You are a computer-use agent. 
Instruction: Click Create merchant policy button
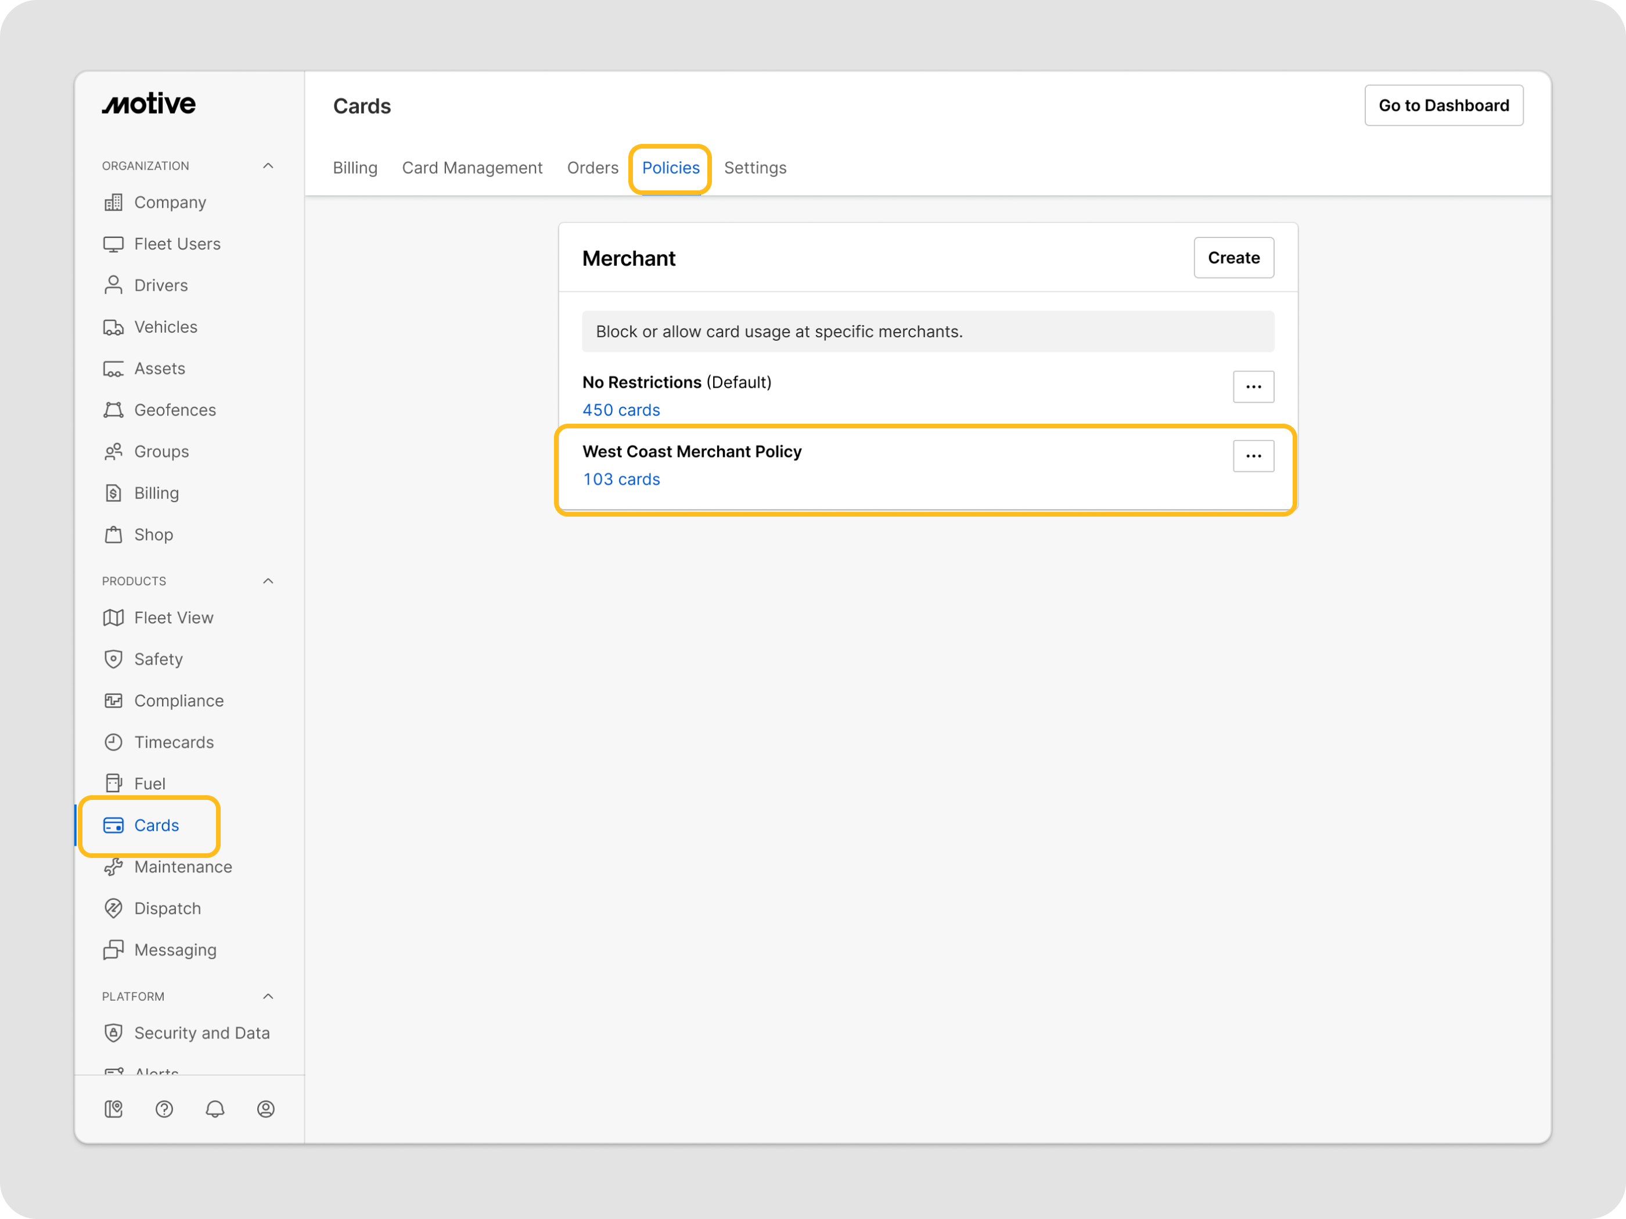coord(1233,258)
